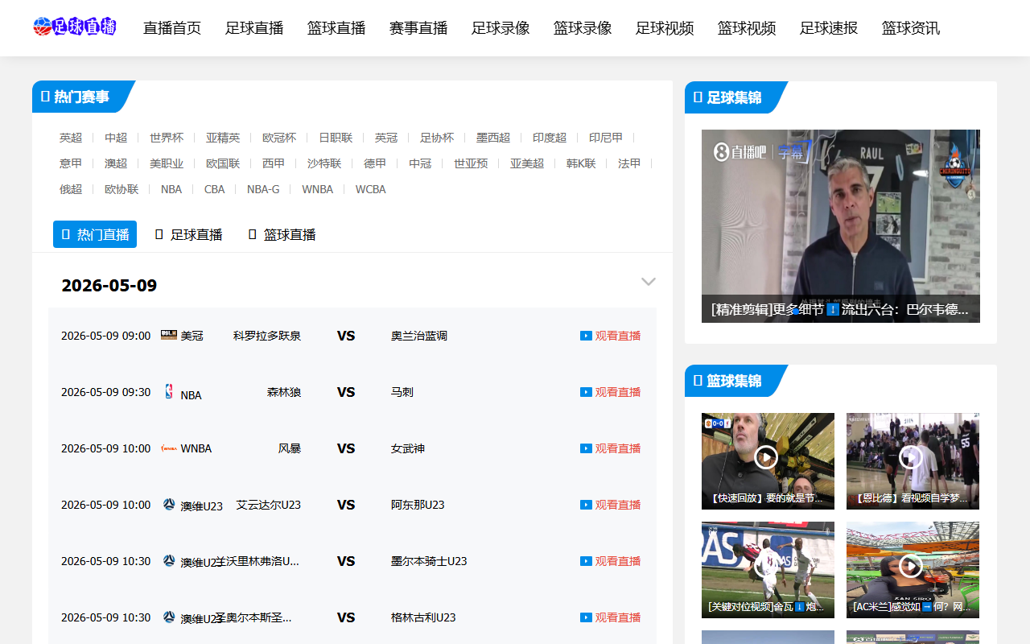Select the CBA league filter
The height and width of the screenshot is (644, 1030).
coord(215,189)
